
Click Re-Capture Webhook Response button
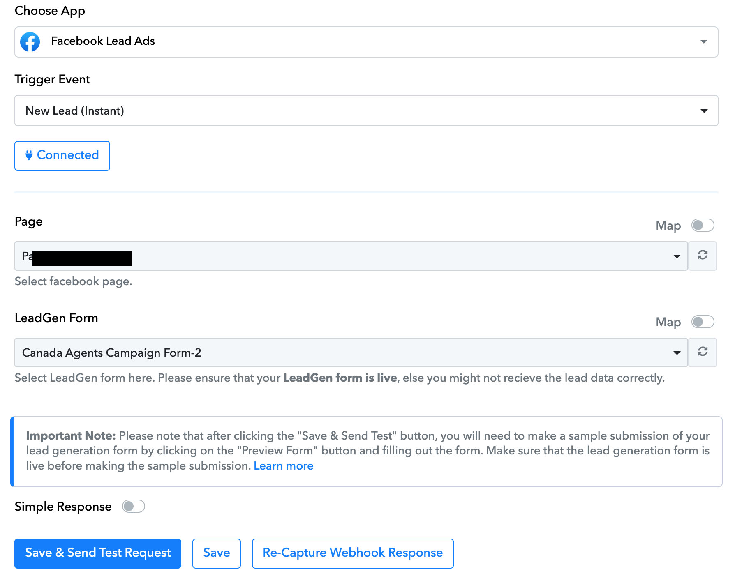353,553
